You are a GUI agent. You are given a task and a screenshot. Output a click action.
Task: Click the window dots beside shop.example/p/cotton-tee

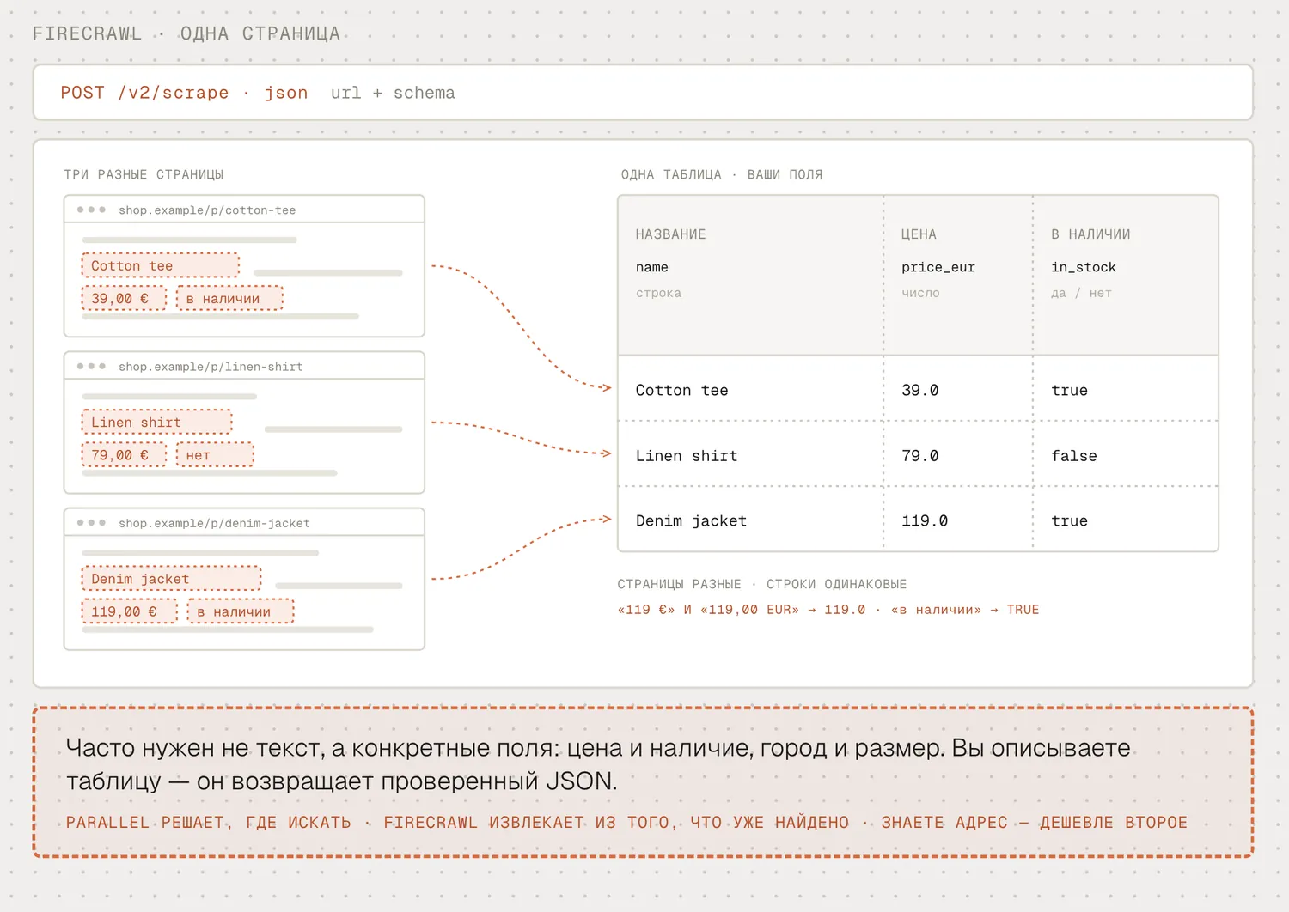pyautogui.click(x=91, y=210)
